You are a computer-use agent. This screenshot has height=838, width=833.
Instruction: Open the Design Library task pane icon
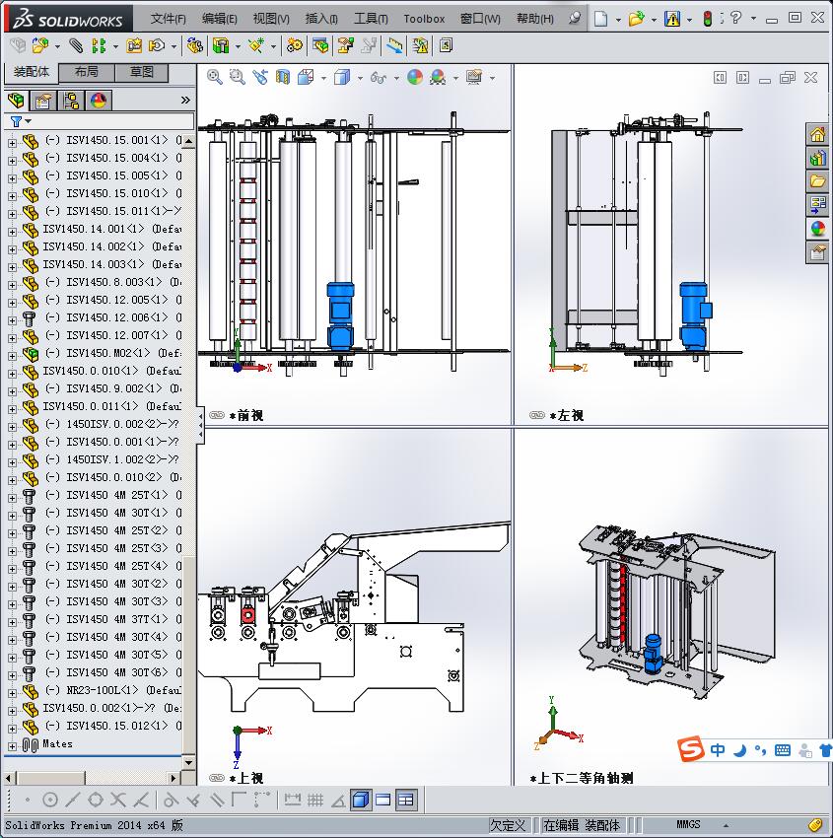pyautogui.click(x=817, y=158)
